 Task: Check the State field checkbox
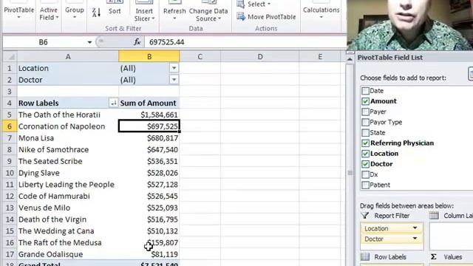(x=365, y=133)
